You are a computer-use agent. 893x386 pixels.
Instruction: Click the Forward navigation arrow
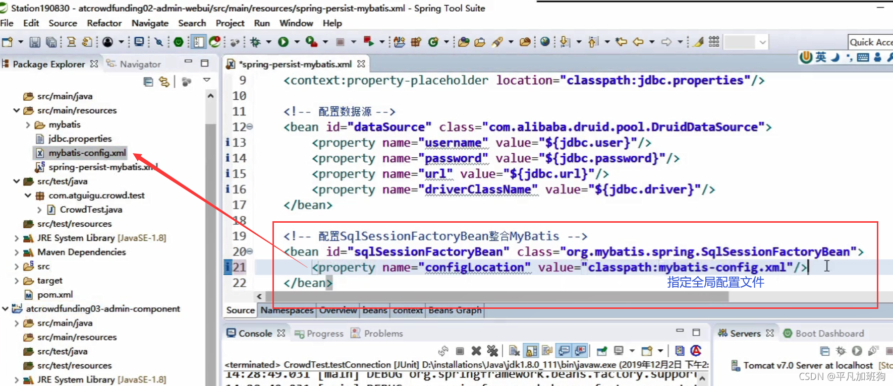[666, 42]
